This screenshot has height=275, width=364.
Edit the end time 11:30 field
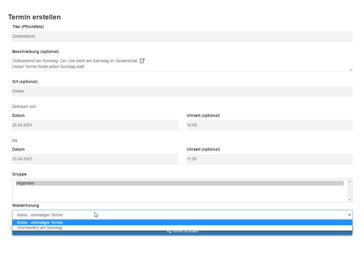click(x=269, y=159)
